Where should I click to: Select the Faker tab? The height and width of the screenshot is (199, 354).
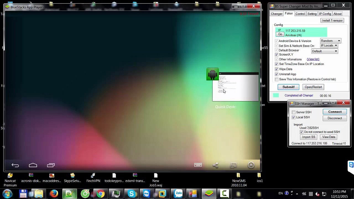pos(289,14)
